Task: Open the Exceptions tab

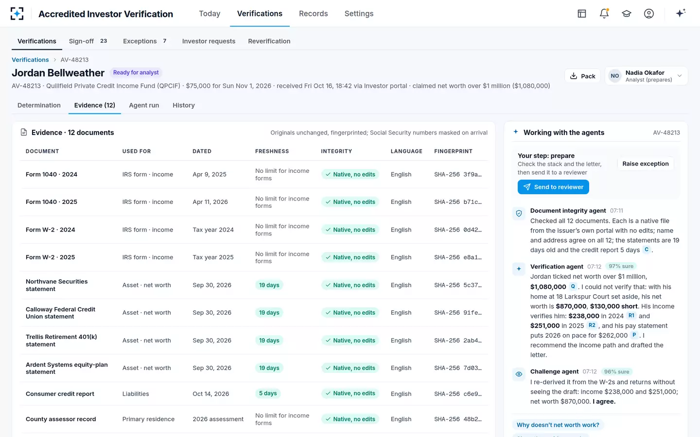Action: click(x=145, y=41)
